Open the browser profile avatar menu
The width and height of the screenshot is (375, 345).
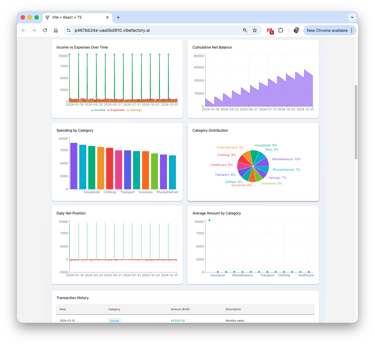tap(296, 30)
